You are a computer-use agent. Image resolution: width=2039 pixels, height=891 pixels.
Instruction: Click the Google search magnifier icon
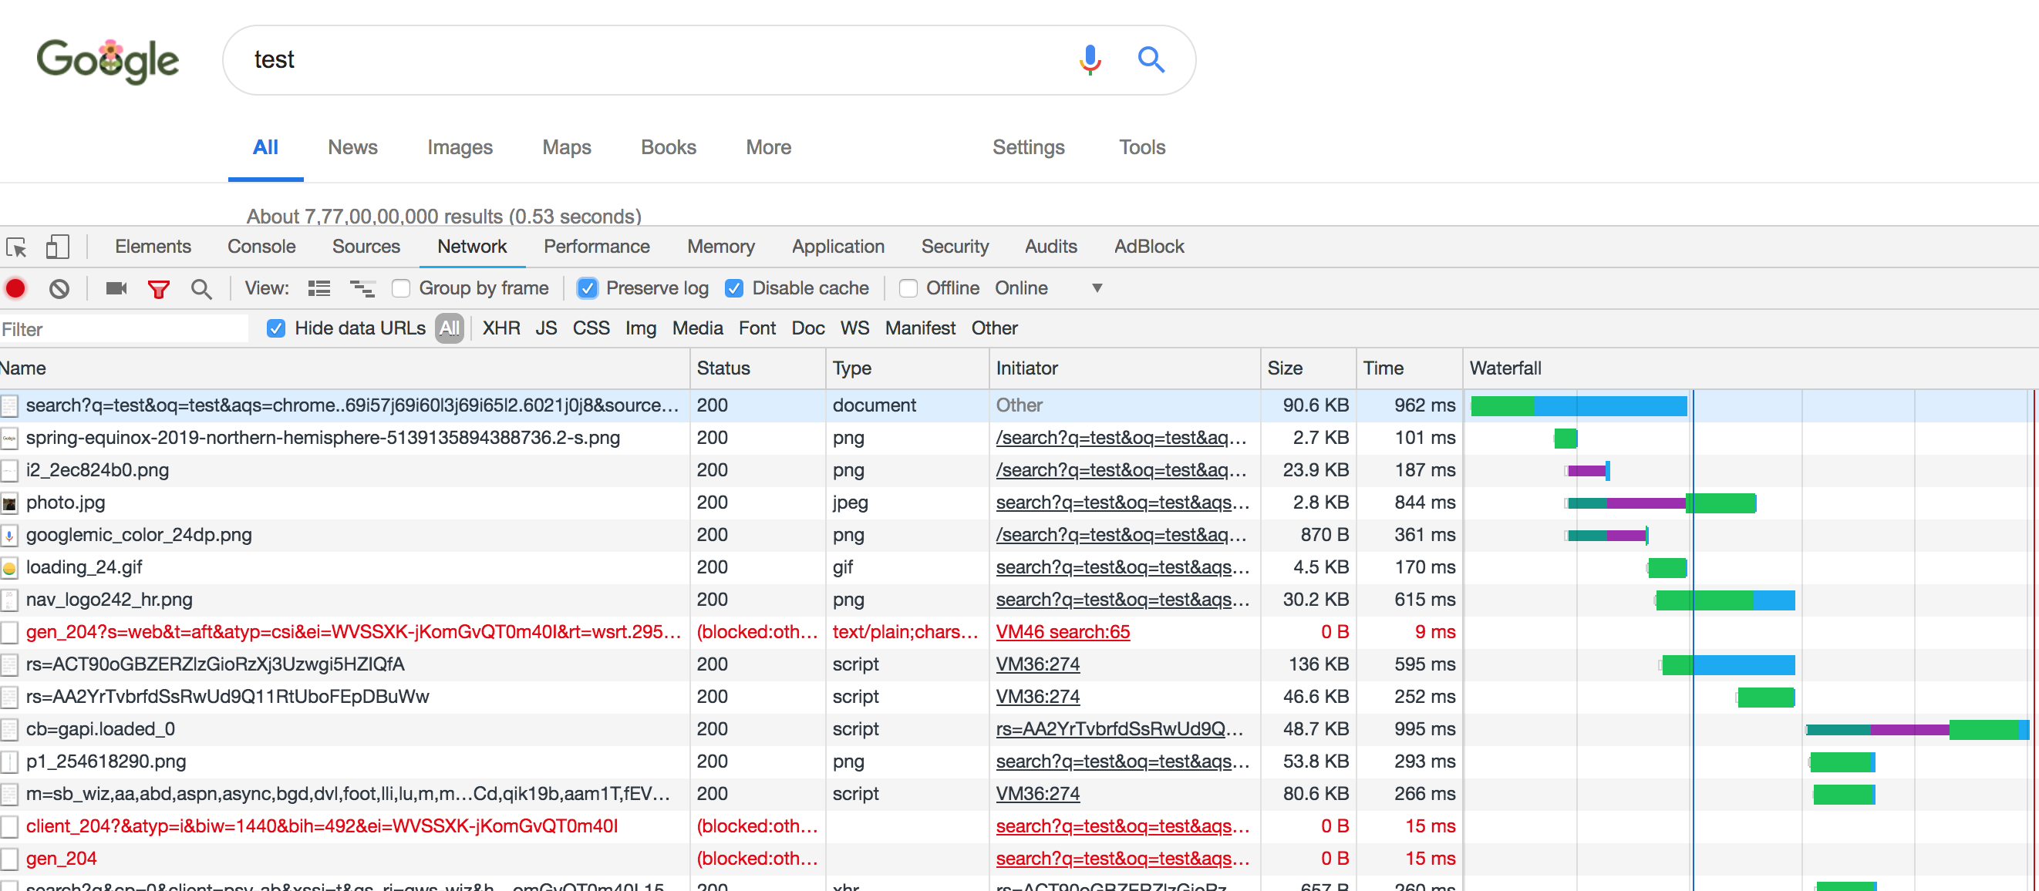click(x=1150, y=59)
